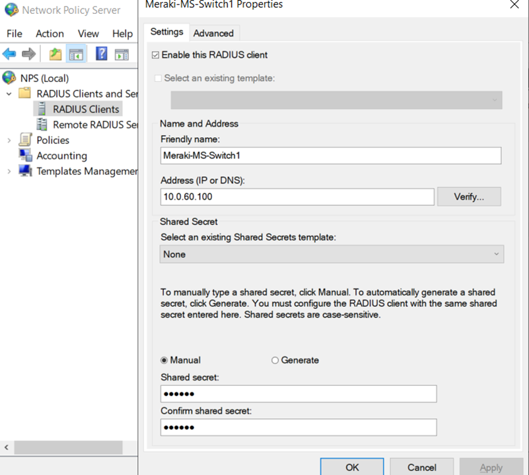Click the RADIUS Clients server icon

coord(42,109)
